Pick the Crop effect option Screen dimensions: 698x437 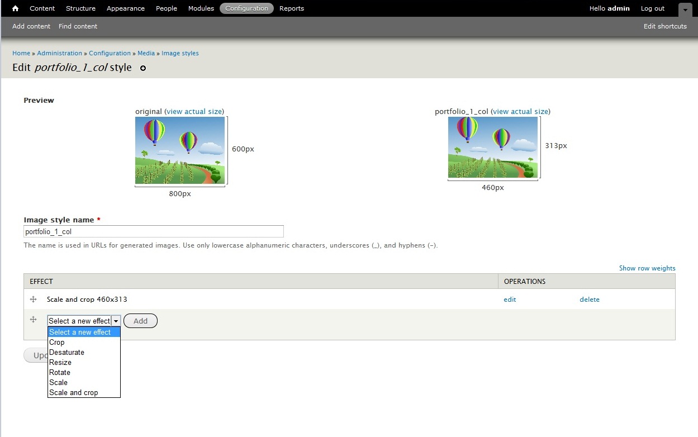click(x=57, y=343)
